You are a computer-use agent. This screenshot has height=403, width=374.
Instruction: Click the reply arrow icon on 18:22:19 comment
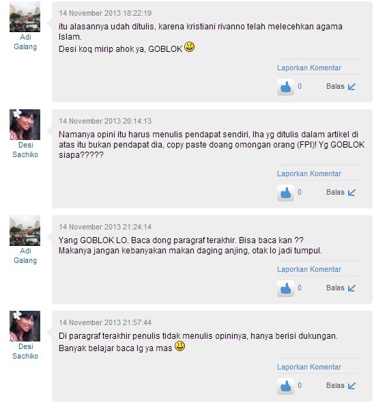coord(351,87)
